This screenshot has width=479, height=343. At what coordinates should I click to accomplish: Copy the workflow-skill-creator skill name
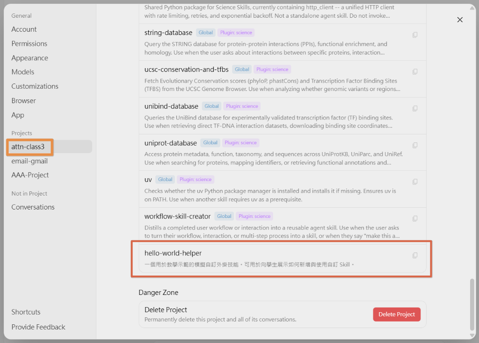(415, 218)
